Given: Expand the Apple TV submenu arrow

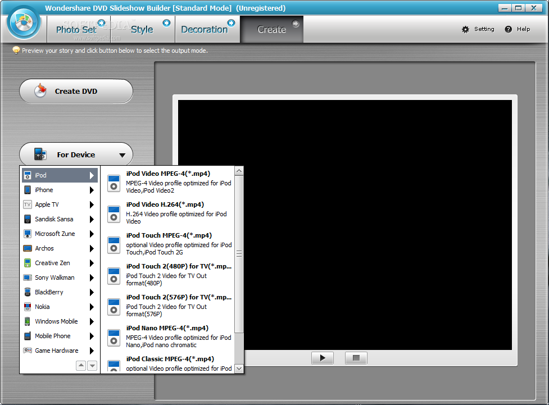Looking at the screenshot, I should pos(92,205).
